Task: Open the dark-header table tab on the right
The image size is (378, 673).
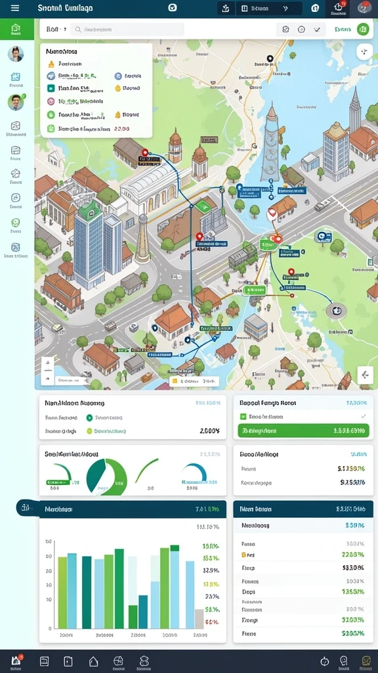Action: 303,509
